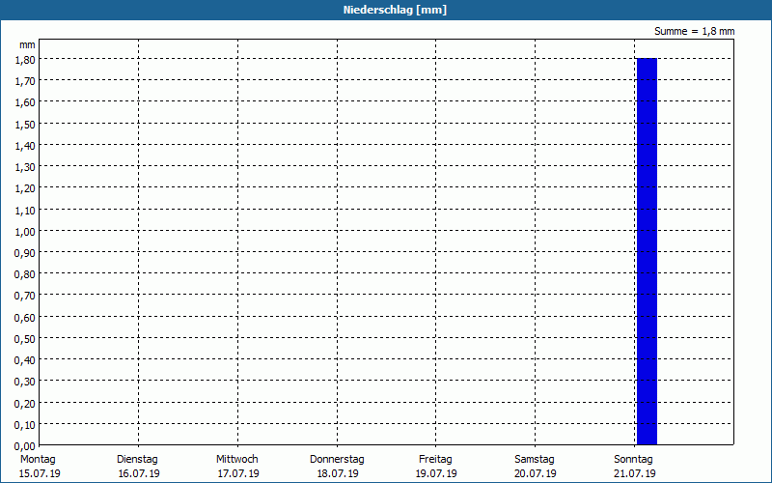Select the Donnerstag axis label
Image resolution: width=772 pixels, height=483 pixels.
[x=337, y=459]
